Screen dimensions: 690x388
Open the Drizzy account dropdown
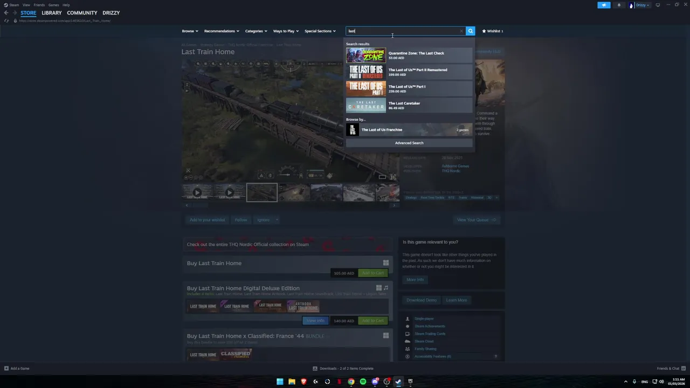tap(640, 5)
